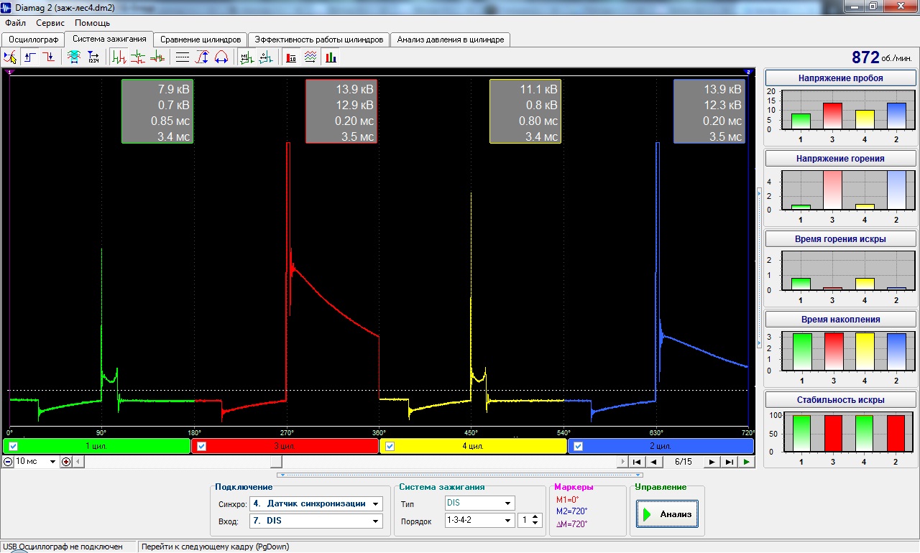The image size is (920, 553).
Task: Select Система зажигания tab
Action: pos(109,39)
